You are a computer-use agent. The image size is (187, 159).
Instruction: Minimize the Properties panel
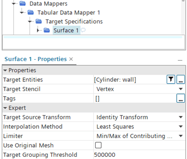tap(180, 60)
